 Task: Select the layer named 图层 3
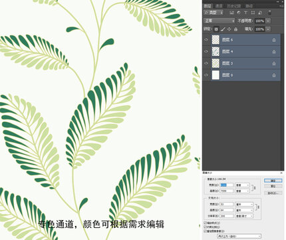(227, 63)
